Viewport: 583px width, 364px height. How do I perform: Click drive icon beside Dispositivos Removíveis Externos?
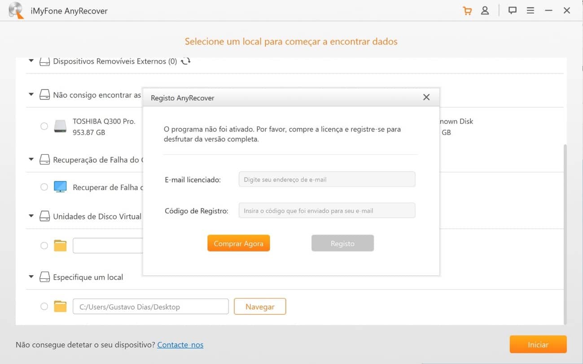(44, 61)
